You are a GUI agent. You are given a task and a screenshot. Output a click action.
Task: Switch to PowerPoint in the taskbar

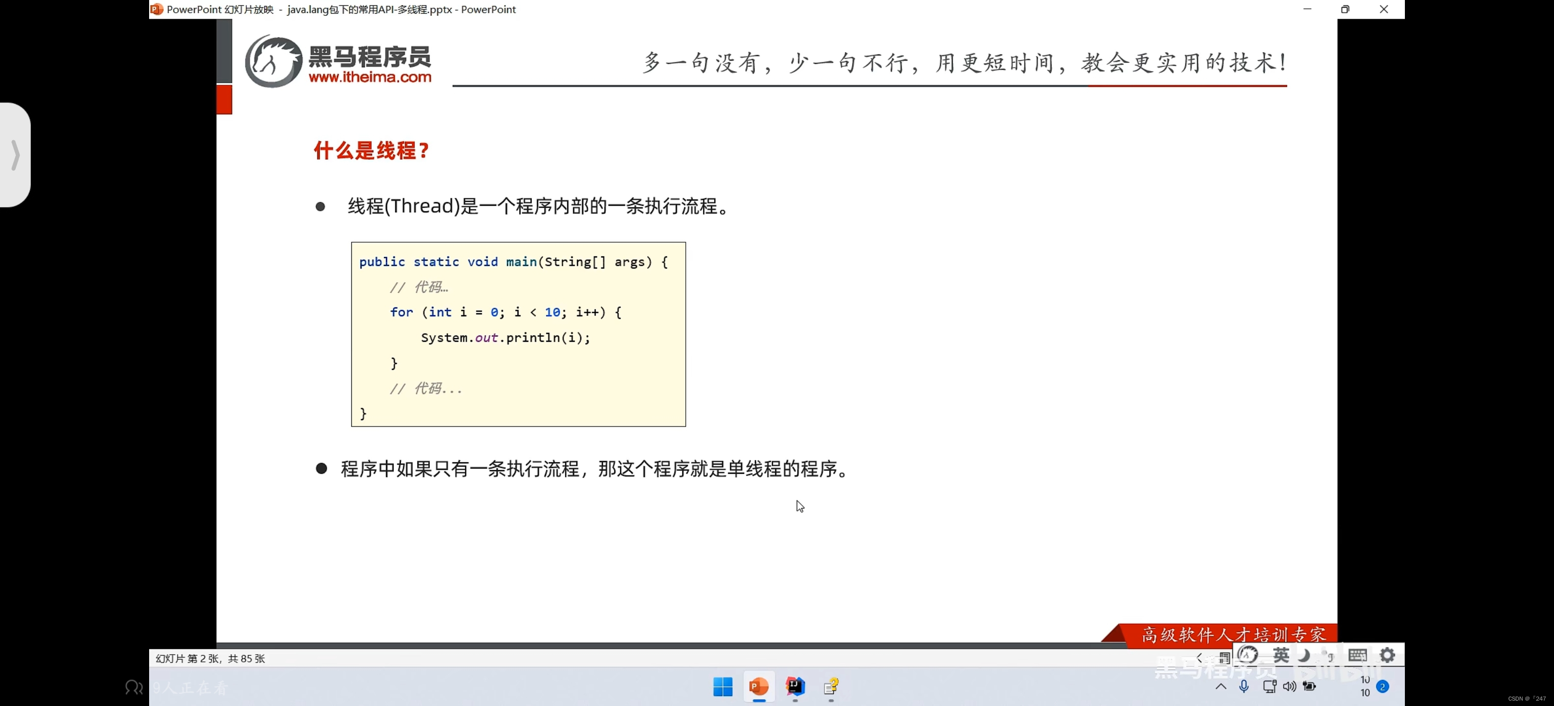[759, 686]
